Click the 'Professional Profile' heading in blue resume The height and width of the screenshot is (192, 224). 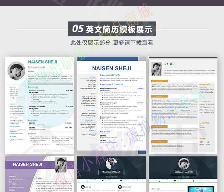coord(110,75)
